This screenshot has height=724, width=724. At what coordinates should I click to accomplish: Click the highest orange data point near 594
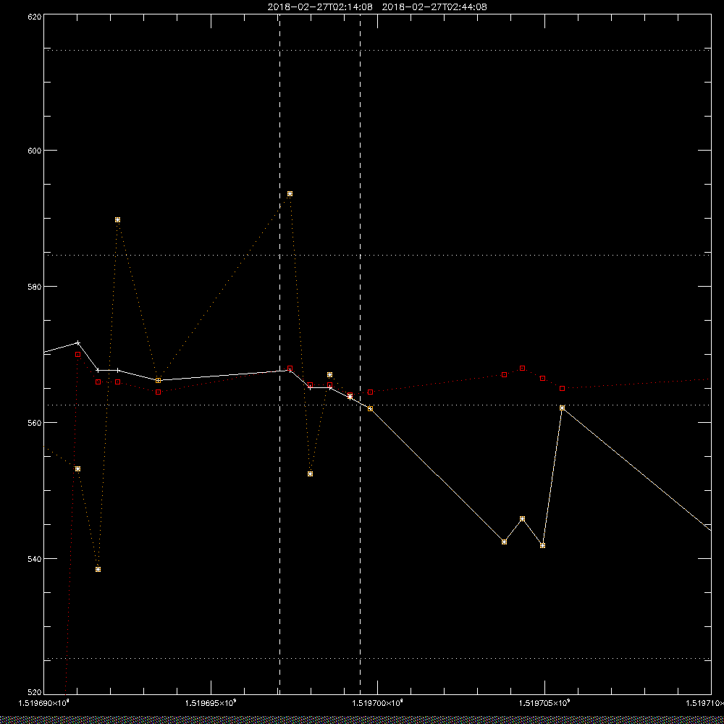point(290,194)
